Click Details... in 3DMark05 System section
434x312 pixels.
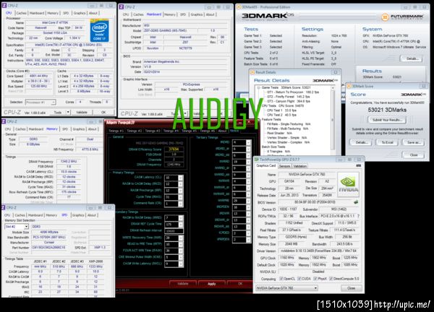(x=412, y=58)
